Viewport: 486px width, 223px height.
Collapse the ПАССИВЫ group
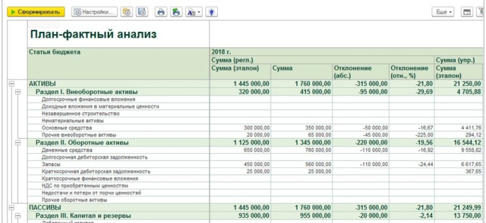pyautogui.click(x=11, y=207)
